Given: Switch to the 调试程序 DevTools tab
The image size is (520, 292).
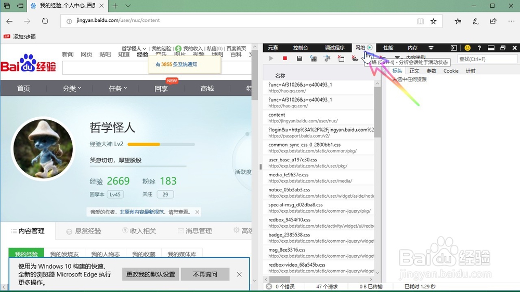Looking at the screenshot, I should [x=334, y=48].
